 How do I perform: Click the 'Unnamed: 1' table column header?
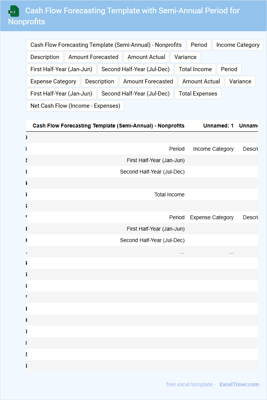(218, 126)
